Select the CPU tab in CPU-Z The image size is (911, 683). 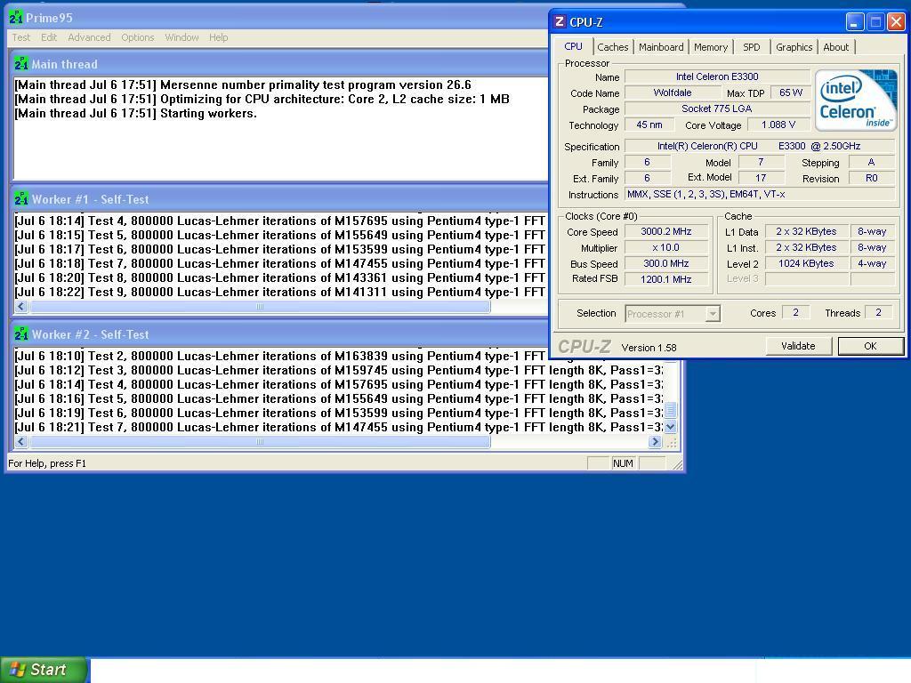(574, 46)
